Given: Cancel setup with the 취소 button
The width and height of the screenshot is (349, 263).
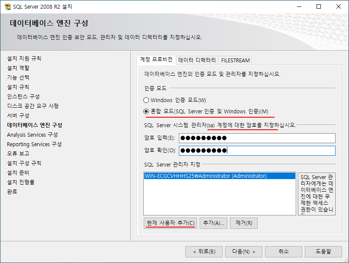Looking at the screenshot, I should (x=284, y=252).
